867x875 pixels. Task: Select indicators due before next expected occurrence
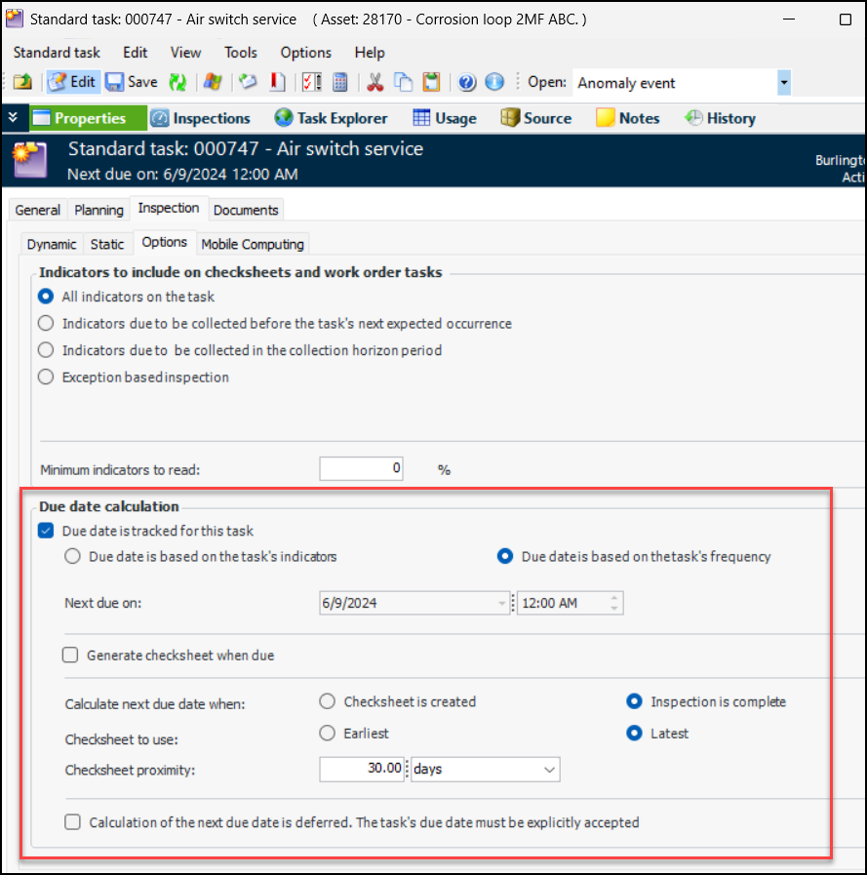coord(46,323)
